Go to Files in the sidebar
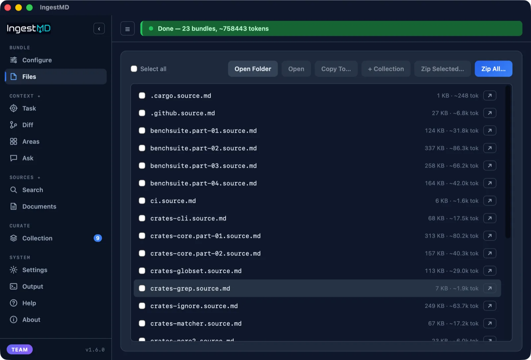The height and width of the screenshot is (360, 531). (x=56, y=77)
